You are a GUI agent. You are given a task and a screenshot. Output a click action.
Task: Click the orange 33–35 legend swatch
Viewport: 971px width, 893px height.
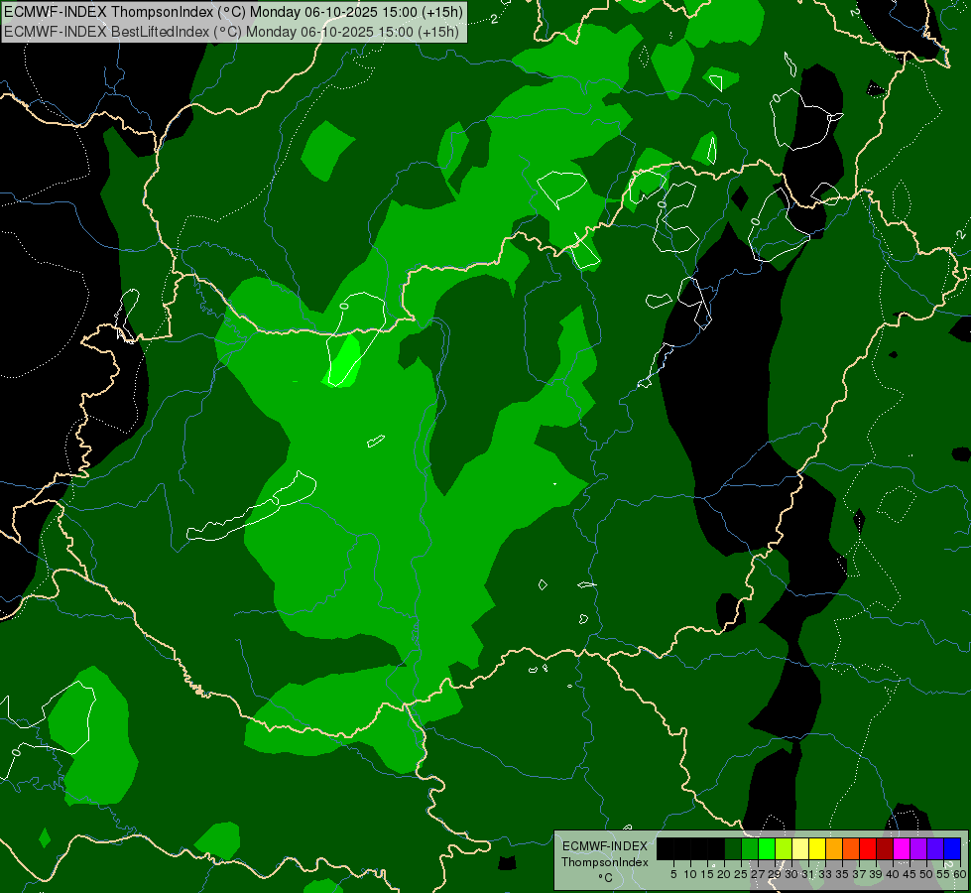tap(834, 849)
